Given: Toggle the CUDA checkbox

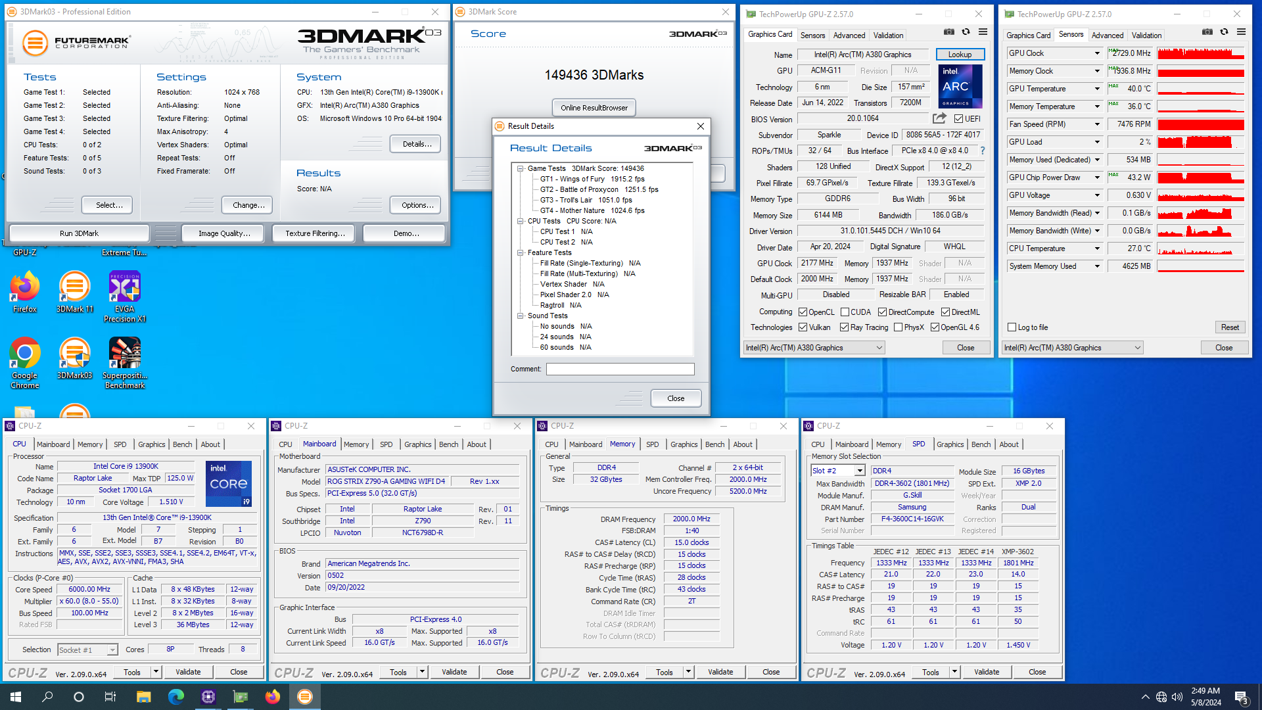Looking at the screenshot, I should pos(845,312).
